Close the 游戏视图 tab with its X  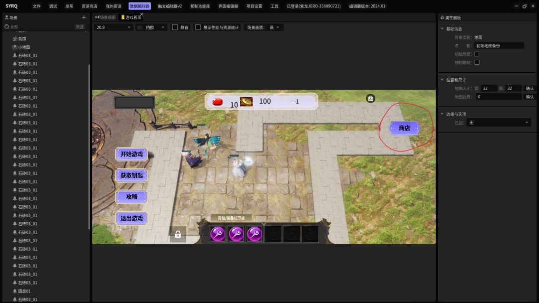click(x=141, y=14)
